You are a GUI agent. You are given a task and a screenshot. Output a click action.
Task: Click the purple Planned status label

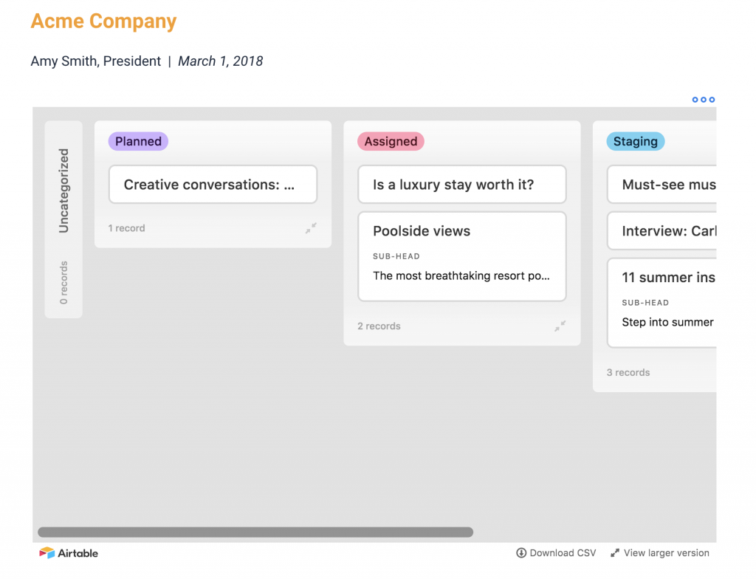point(138,141)
